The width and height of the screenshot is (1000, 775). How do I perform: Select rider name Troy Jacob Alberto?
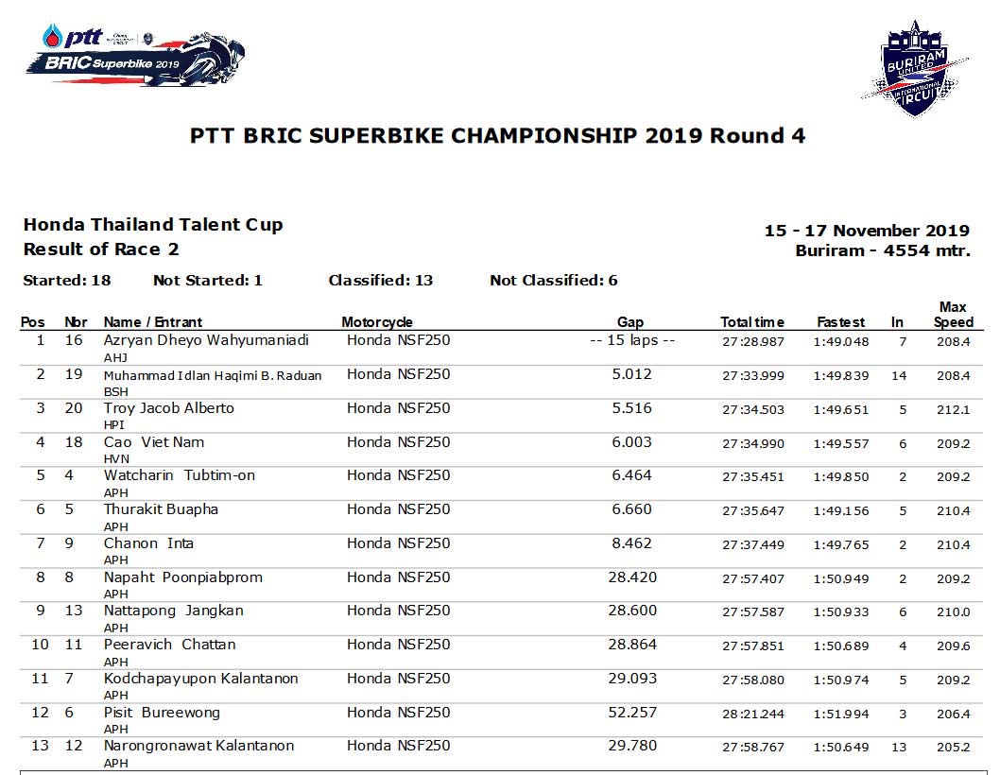169,408
